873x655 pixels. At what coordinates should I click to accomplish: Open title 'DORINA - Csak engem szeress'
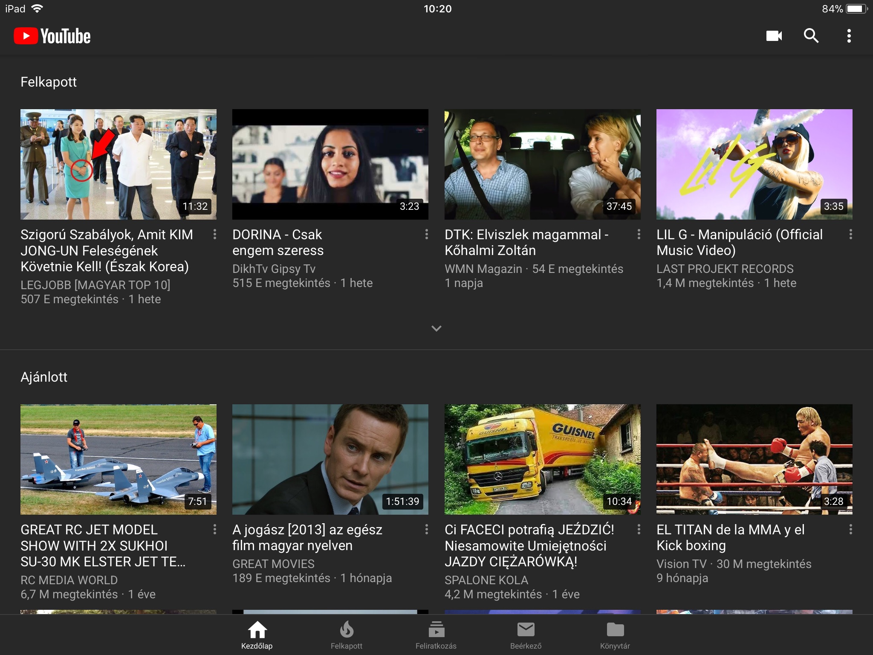point(278,242)
